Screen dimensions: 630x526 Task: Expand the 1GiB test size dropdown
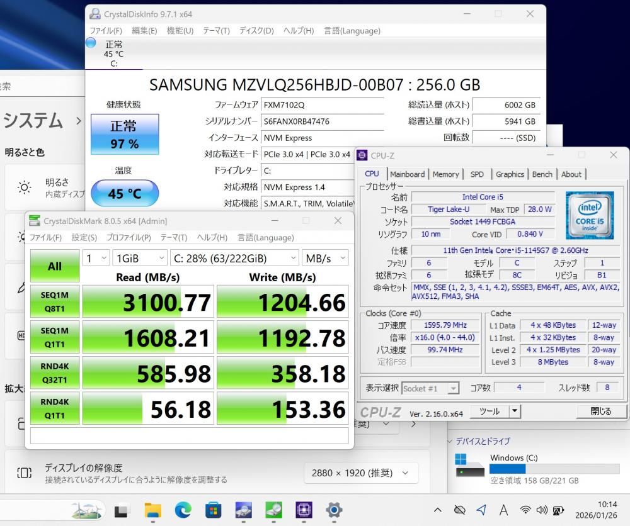pyautogui.click(x=139, y=258)
